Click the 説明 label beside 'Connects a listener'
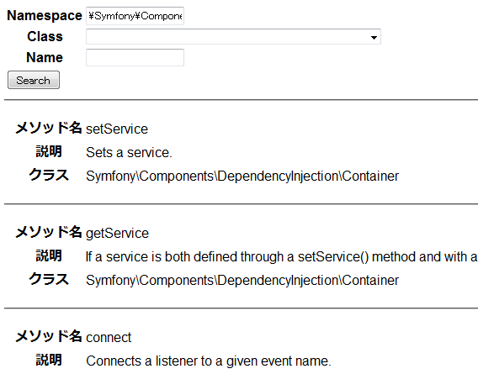This screenshot has height=374, width=478. click(49, 360)
